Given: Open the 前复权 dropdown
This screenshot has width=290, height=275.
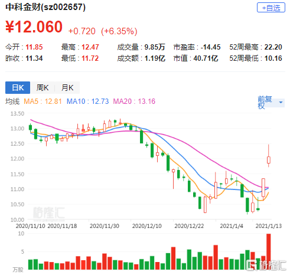Looking at the screenshot, I should click(271, 103).
